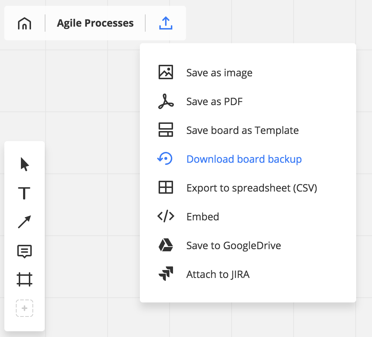Choose the Frame tool
The height and width of the screenshot is (337, 372).
pyautogui.click(x=25, y=280)
